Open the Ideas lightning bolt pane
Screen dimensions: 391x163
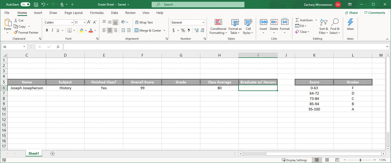pos(350,24)
